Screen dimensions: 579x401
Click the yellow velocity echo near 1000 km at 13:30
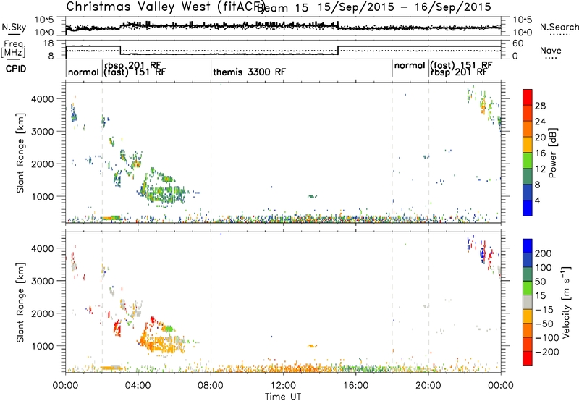pyautogui.click(x=312, y=346)
